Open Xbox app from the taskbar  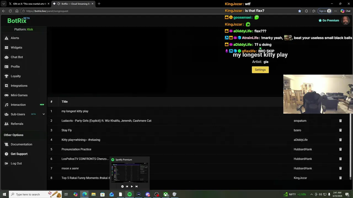pos(166,194)
